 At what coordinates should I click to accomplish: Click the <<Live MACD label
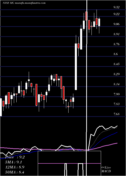(106, 169)
